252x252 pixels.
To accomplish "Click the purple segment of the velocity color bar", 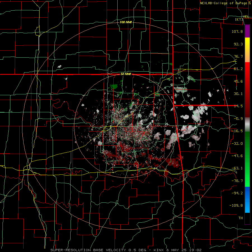I will tap(247, 31).
